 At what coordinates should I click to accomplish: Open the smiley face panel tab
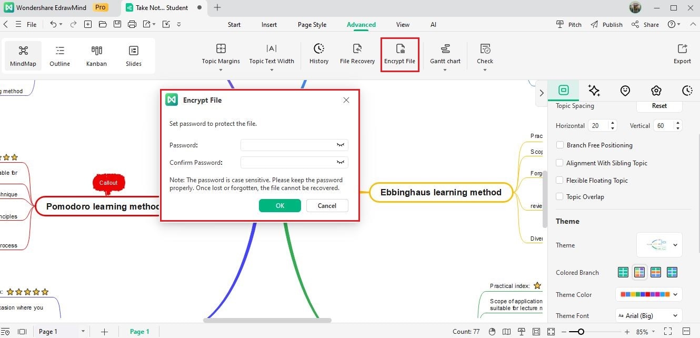coord(625,91)
